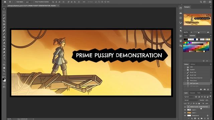Click the Share icon at top right

point(210,2)
